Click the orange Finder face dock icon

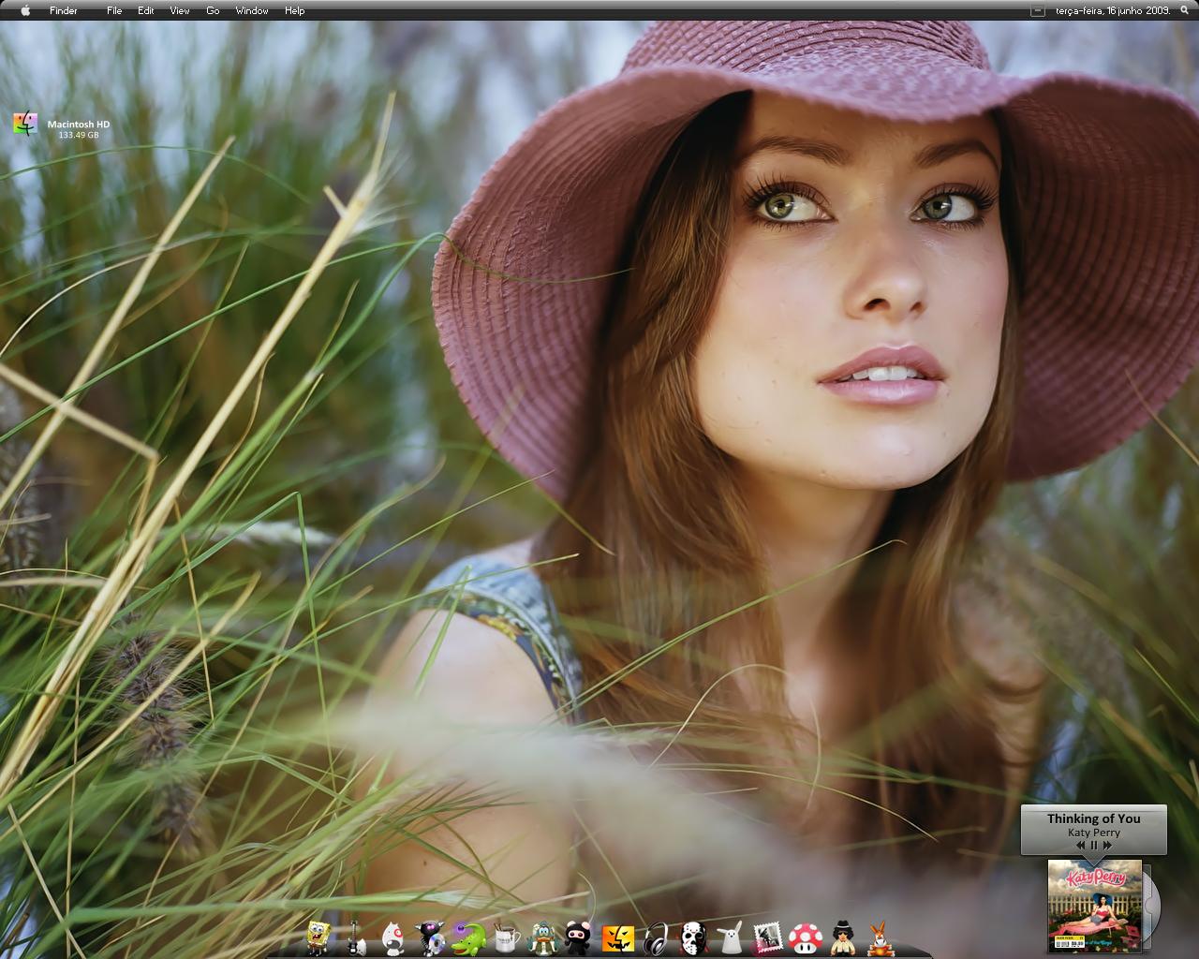click(618, 937)
